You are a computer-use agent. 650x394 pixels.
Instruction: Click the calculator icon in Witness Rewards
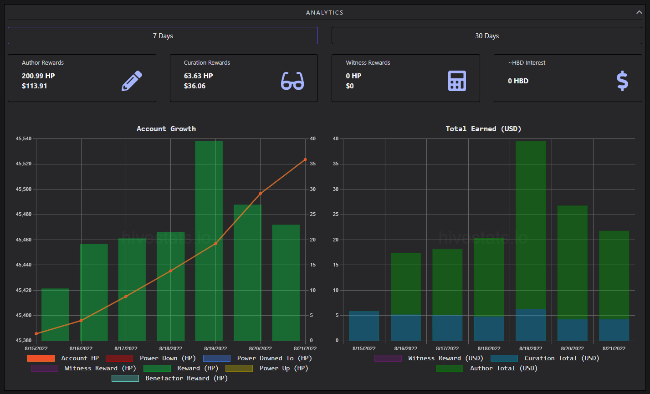[x=457, y=81]
